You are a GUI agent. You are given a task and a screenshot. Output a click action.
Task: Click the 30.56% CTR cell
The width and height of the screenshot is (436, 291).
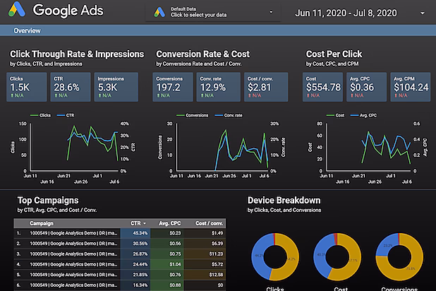(x=135, y=244)
